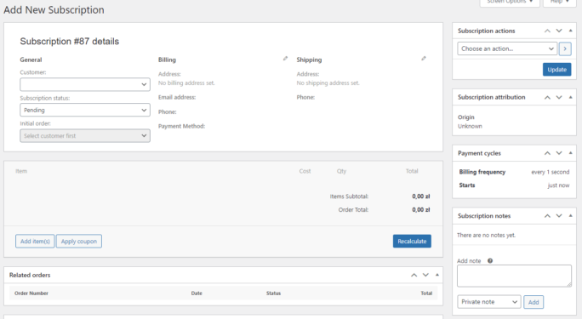Screen dimensions: 582x319
Task: Click Apply coupon button
Action: pos(79,241)
